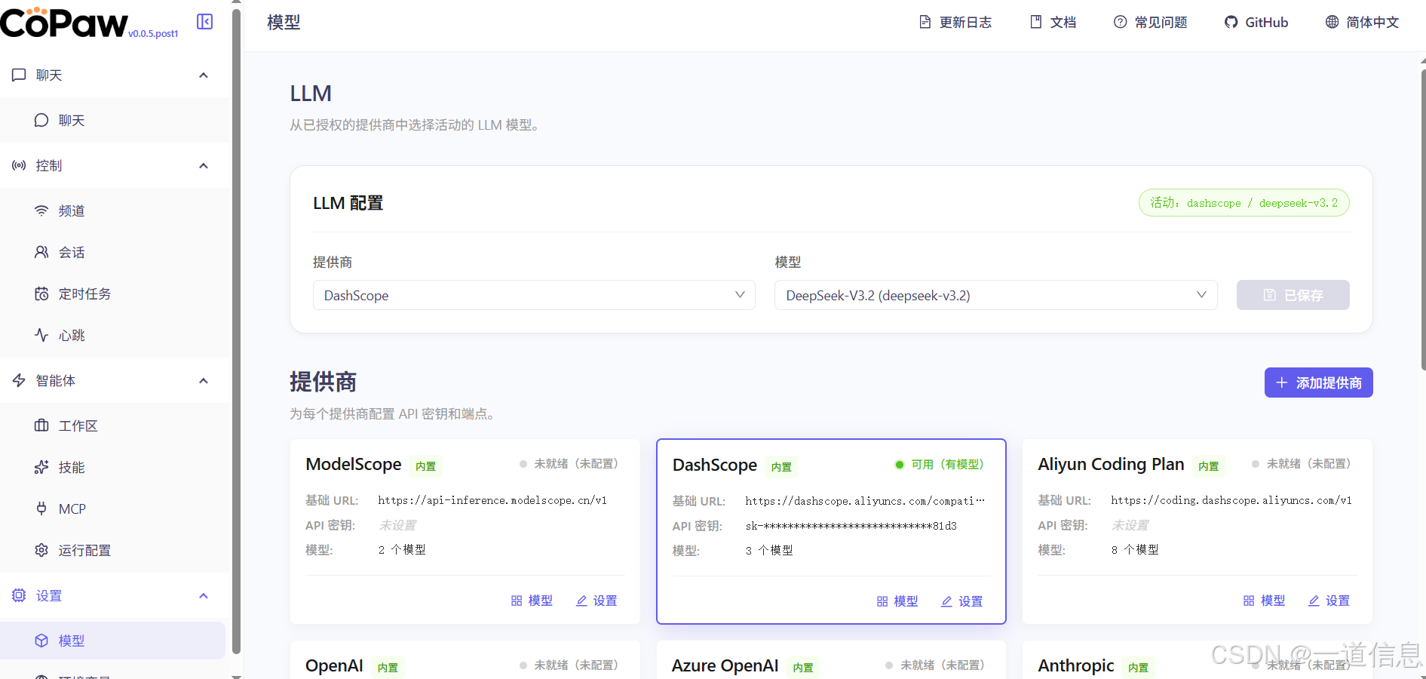Click the GitHub octocat icon

(1231, 22)
